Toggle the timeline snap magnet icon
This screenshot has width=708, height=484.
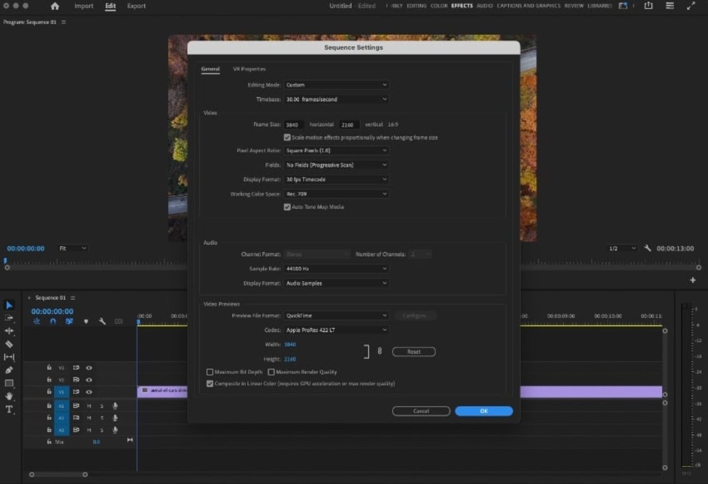tap(53, 321)
